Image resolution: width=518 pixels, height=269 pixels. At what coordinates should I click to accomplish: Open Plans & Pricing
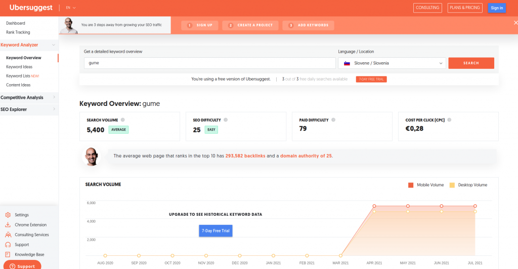(x=465, y=8)
